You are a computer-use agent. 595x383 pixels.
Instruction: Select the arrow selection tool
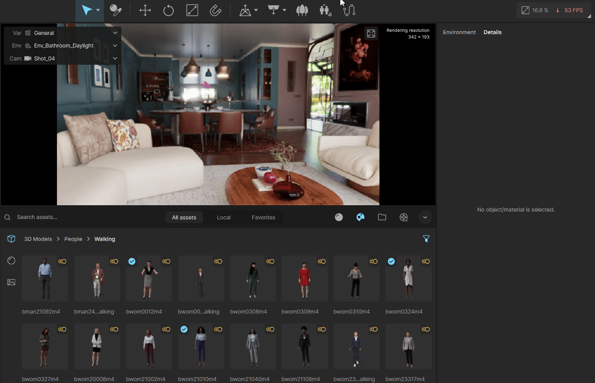tap(87, 10)
